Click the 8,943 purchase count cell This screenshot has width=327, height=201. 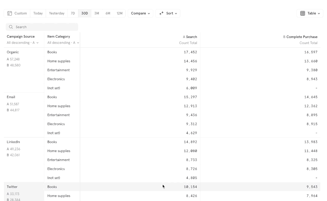(x=312, y=79)
